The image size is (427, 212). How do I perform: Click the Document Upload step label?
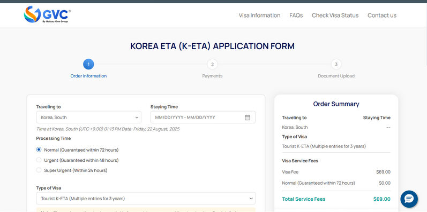(336, 76)
